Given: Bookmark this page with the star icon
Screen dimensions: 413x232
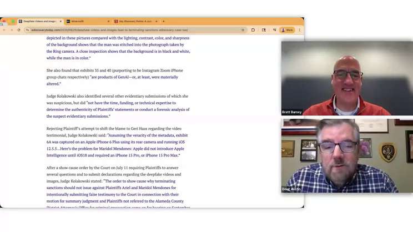Looking at the screenshot, I should tap(243, 30).
